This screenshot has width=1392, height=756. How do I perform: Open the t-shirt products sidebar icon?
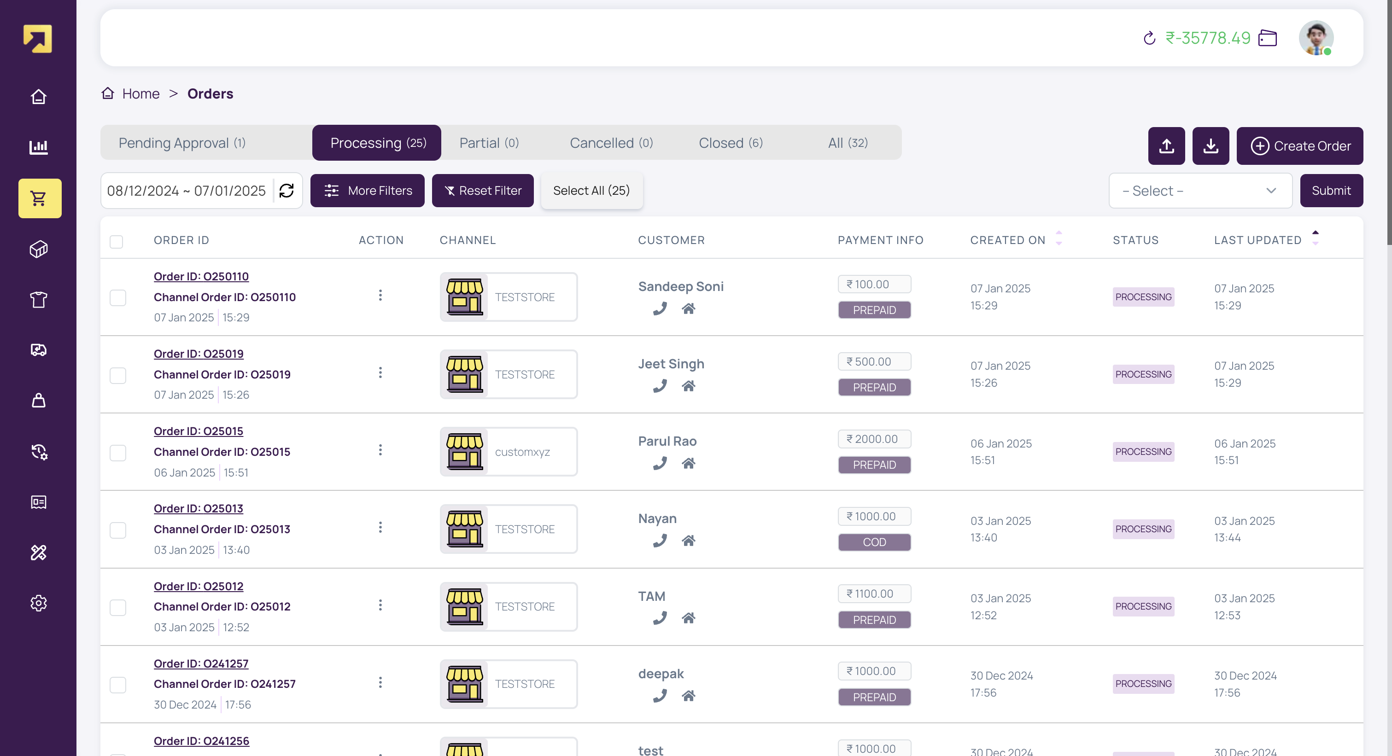[39, 299]
